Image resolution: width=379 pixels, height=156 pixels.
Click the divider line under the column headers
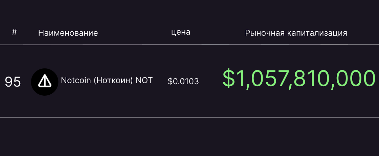click(x=189, y=44)
